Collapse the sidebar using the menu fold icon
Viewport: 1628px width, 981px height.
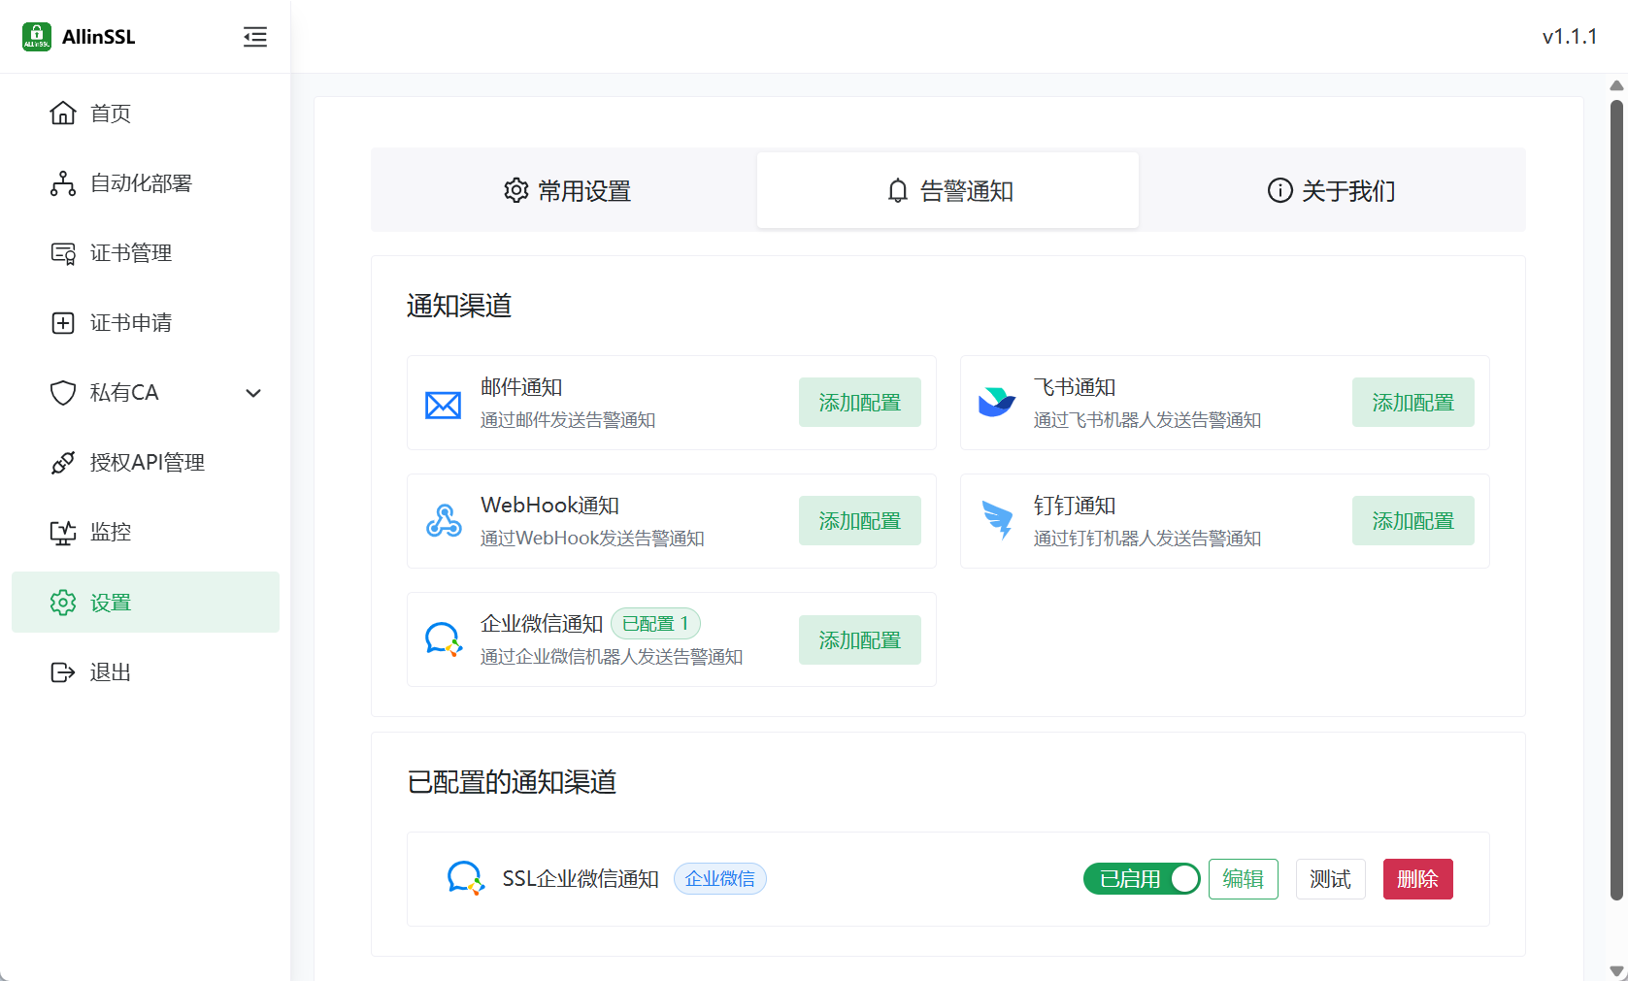pos(254,37)
